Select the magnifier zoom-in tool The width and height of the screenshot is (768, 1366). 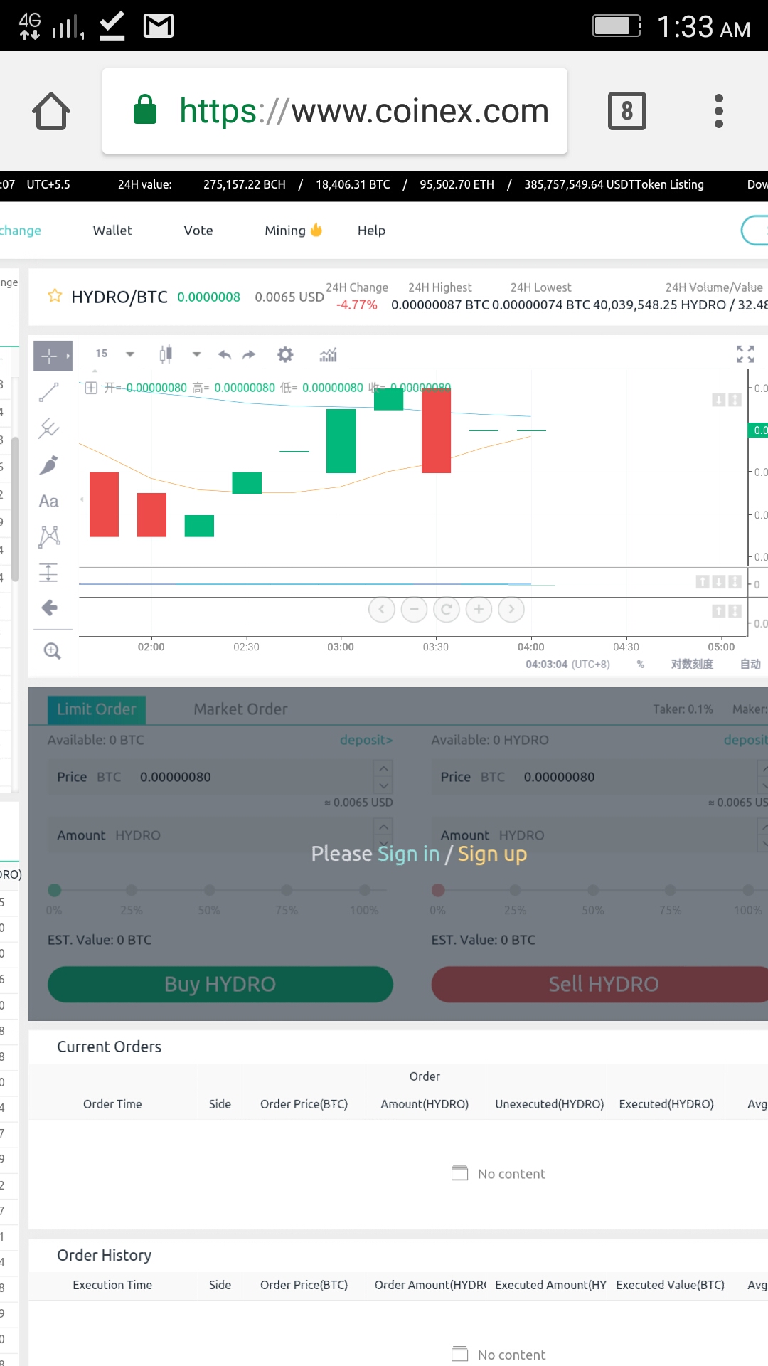tap(52, 651)
